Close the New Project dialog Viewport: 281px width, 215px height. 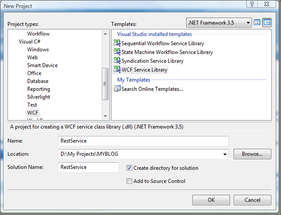pos(267,4)
